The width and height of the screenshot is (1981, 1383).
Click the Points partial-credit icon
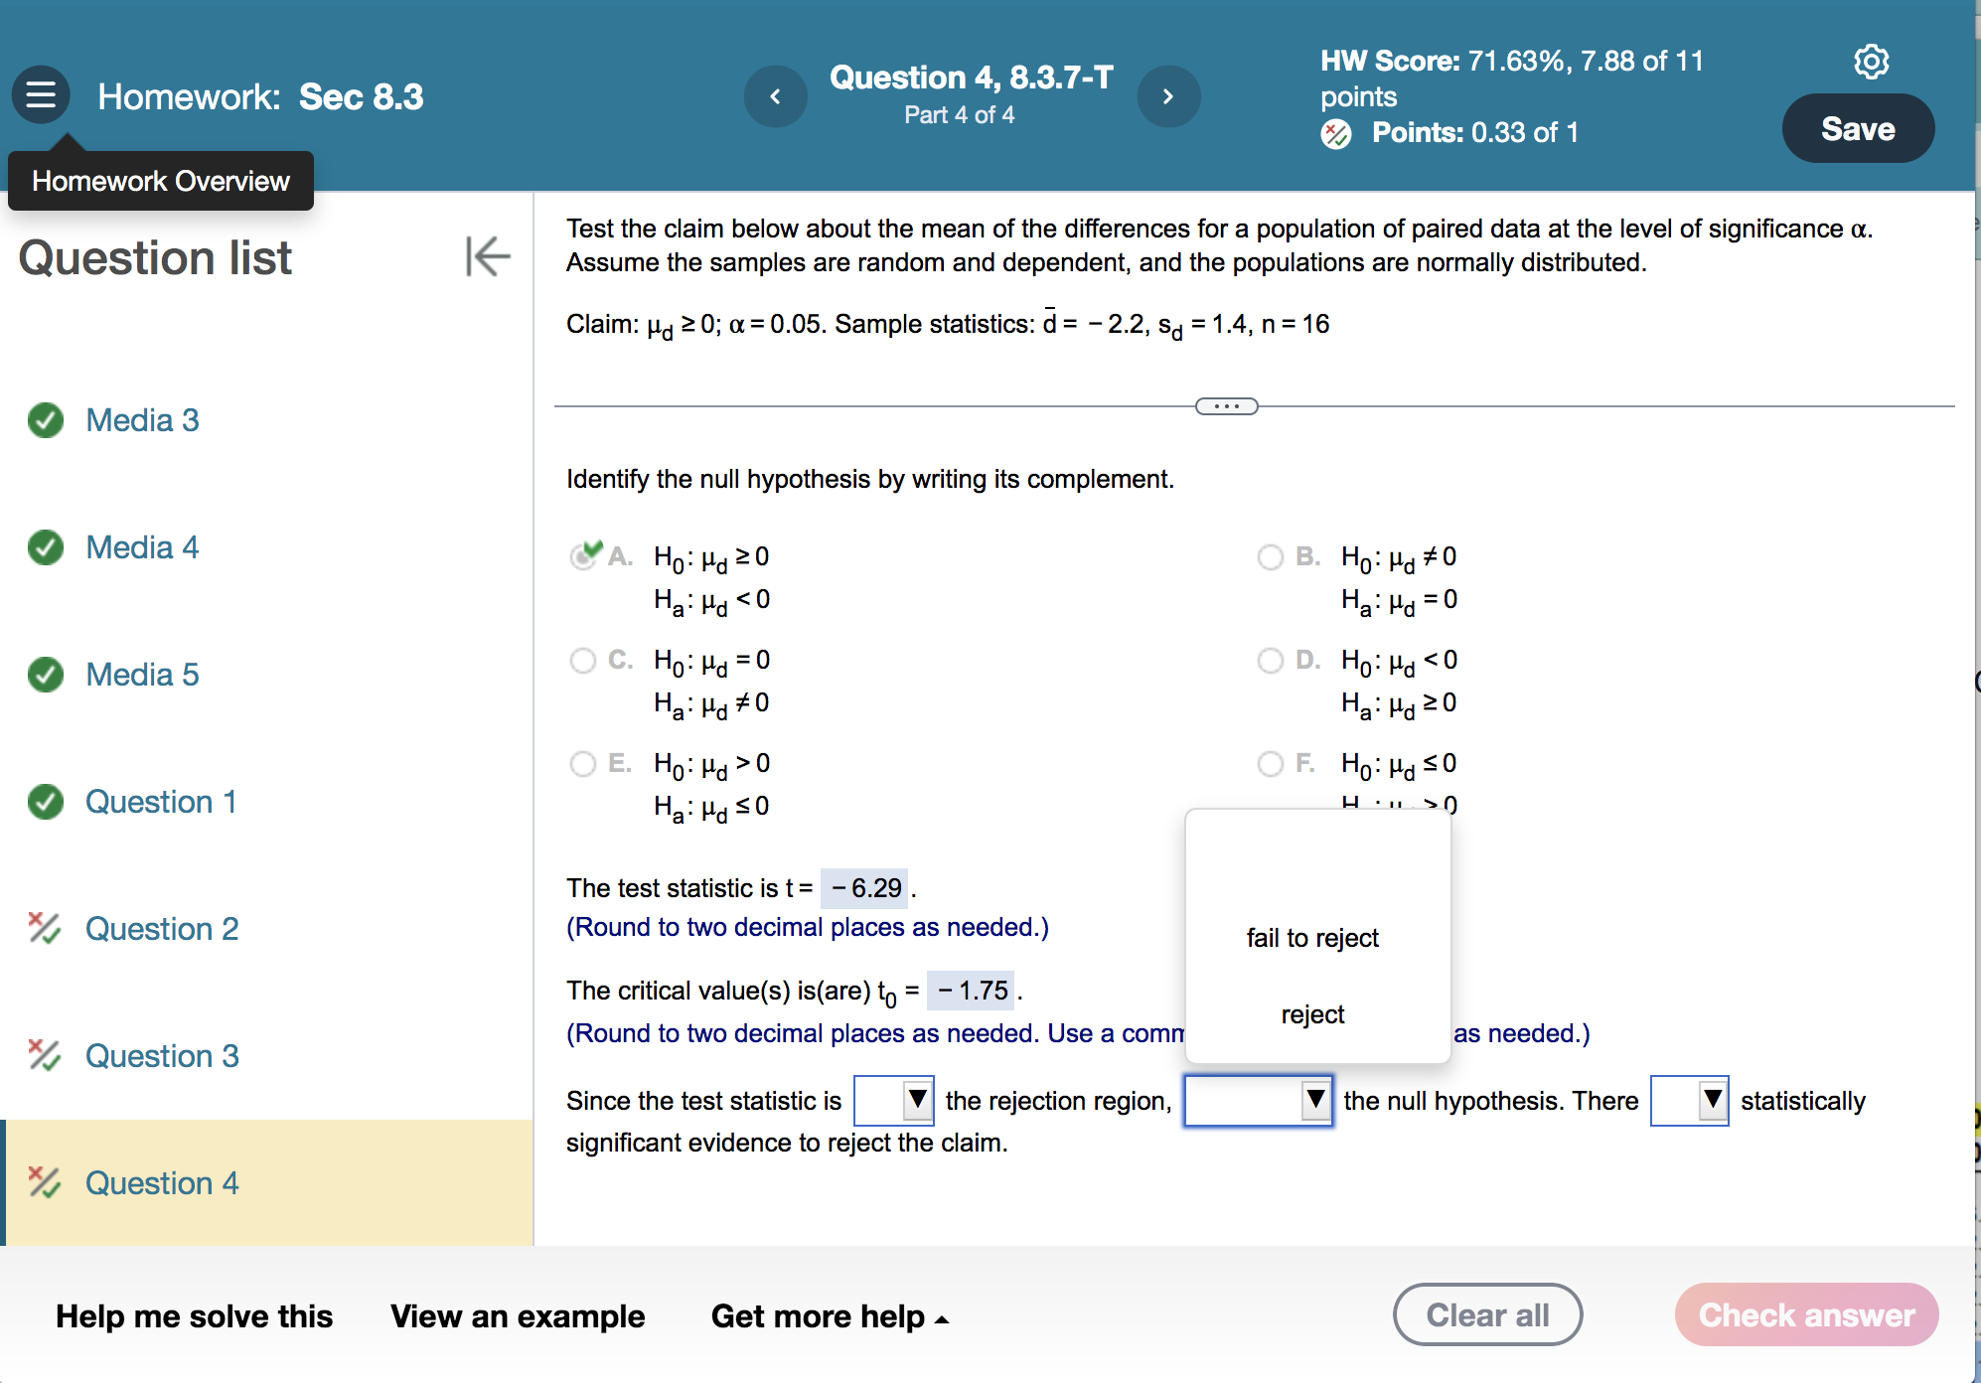point(1336,133)
